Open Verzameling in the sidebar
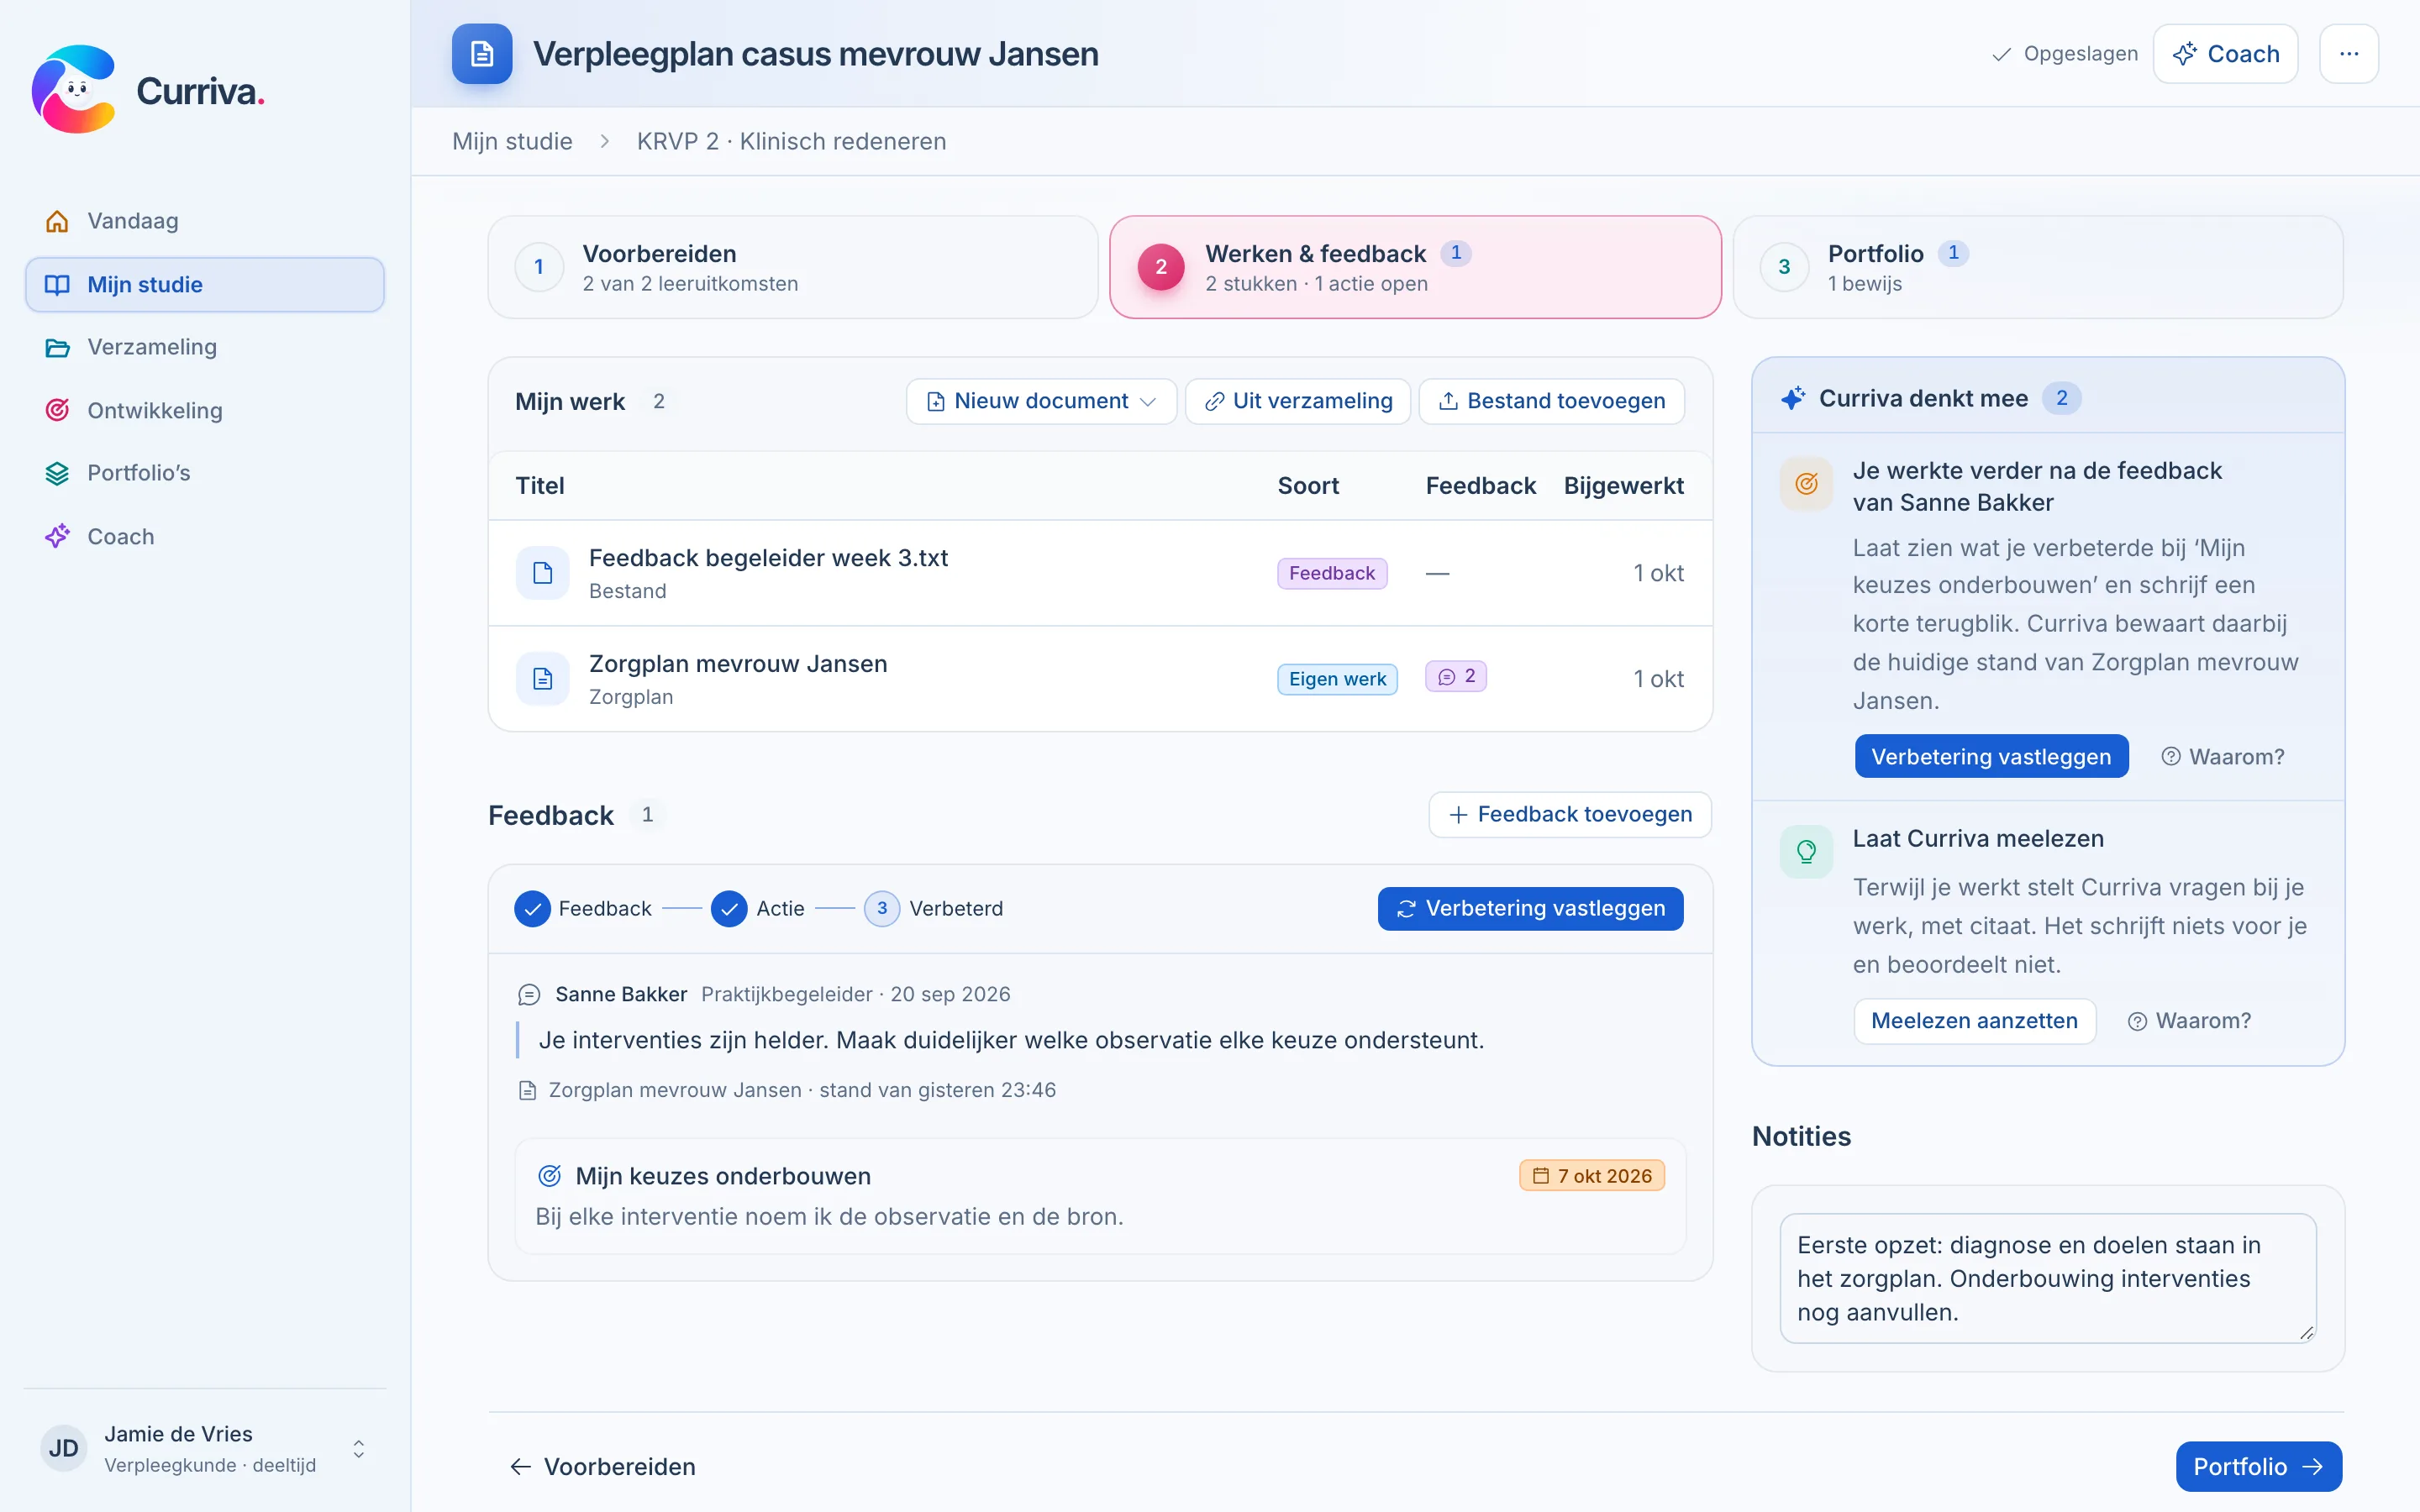This screenshot has width=2420, height=1512. (205, 347)
